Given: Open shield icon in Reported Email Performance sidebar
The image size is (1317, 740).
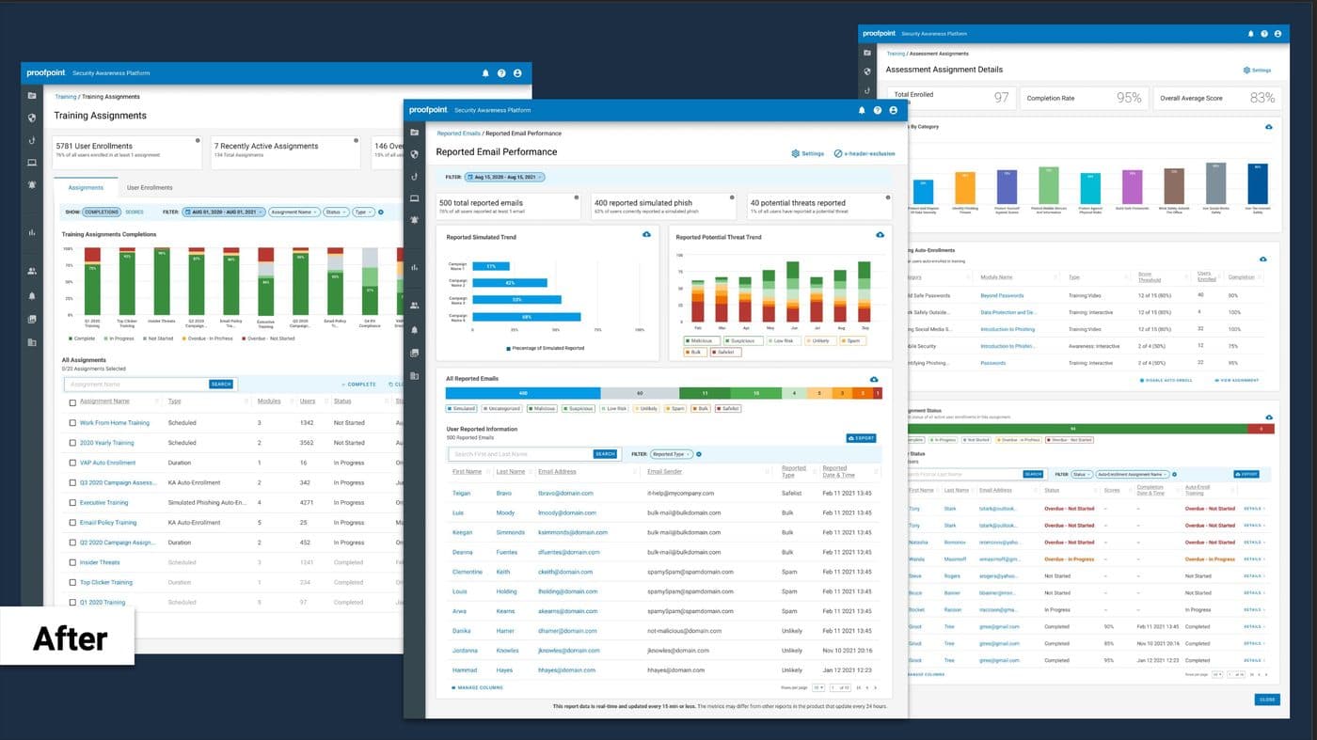Looking at the screenshot, I should pyautogui.click(x=415, y=154).
